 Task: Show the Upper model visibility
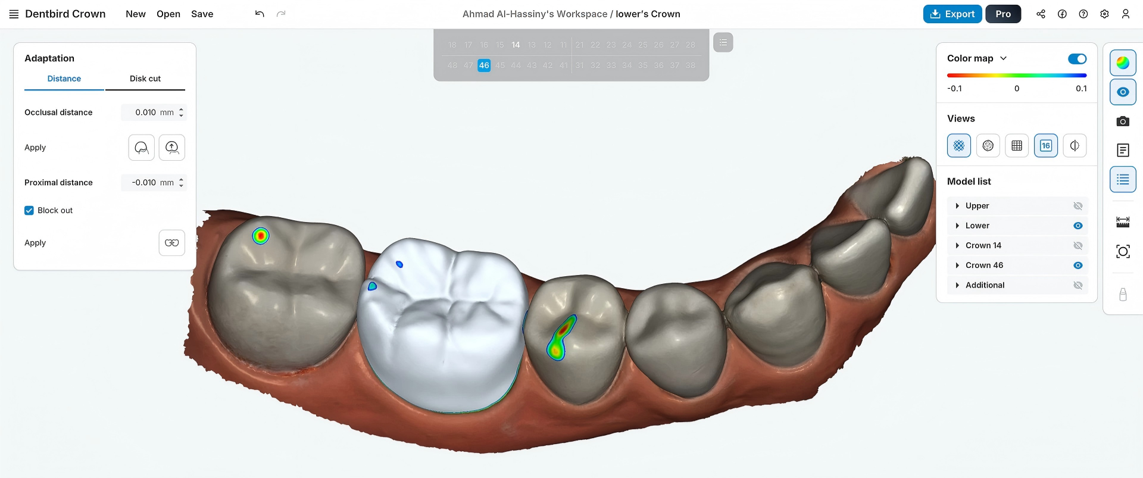[x=1078, y=206]
